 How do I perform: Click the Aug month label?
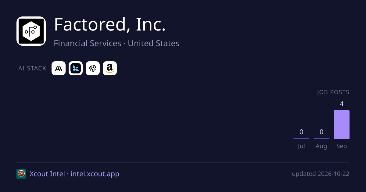click(321, 146)
